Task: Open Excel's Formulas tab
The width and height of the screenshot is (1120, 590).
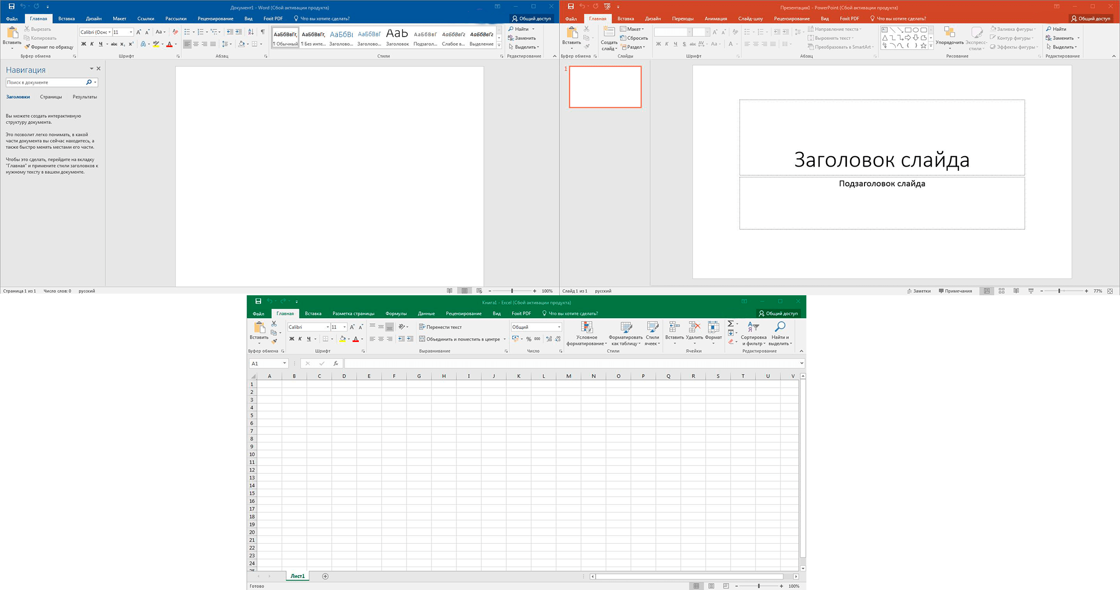Action: [x=396, y=313]
